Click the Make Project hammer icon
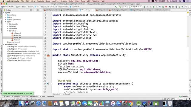This screenshot has width=191, height=107. pos(115,7)
